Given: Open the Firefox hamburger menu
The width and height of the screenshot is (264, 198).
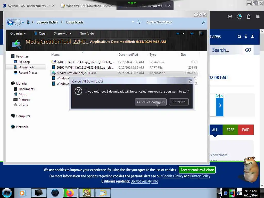Looking at the screenshot, I should pos(258,16).
